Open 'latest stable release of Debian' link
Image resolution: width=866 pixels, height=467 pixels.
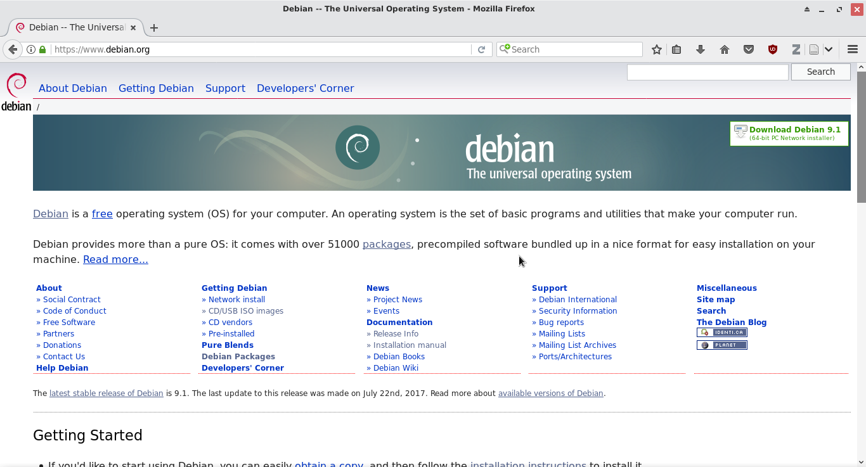[107, 393]
